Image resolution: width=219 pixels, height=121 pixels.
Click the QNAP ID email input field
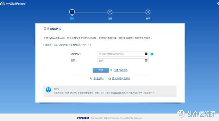tap(123, 54)
